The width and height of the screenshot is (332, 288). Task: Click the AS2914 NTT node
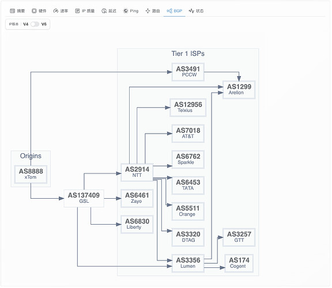click(137, 172)
